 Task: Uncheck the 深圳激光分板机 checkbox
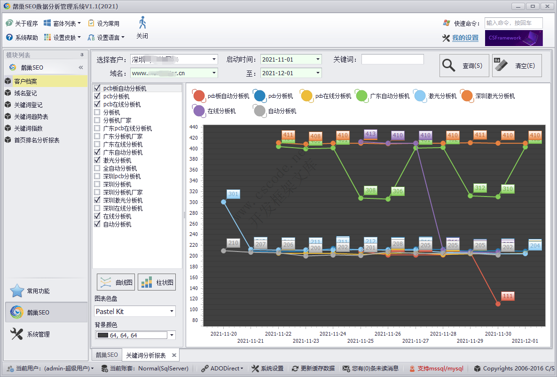(x=97, y=200)
